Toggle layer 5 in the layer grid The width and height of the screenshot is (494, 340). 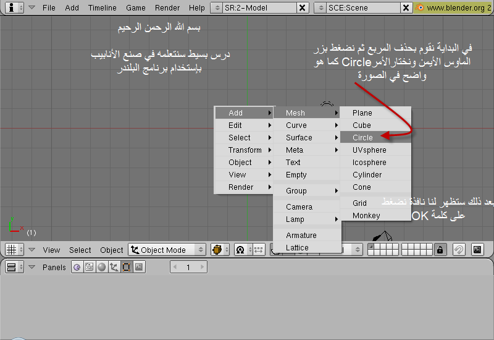(395, 247)
